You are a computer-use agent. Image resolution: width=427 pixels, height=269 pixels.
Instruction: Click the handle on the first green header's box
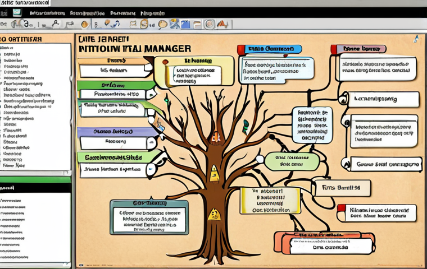click(151, 94)
